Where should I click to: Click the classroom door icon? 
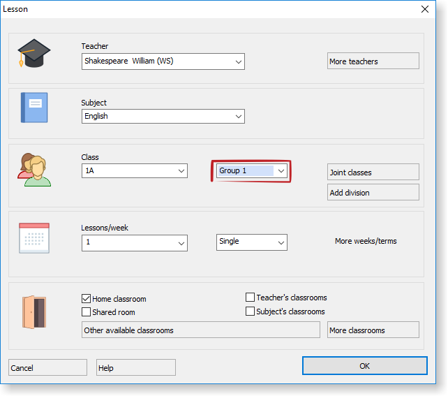point(33,311)
